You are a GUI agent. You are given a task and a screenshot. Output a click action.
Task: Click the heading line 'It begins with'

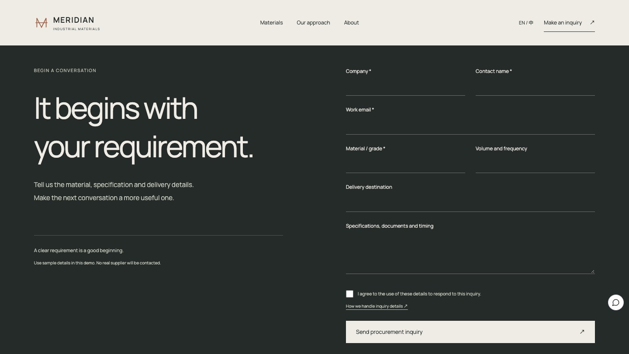pos(116,108)
